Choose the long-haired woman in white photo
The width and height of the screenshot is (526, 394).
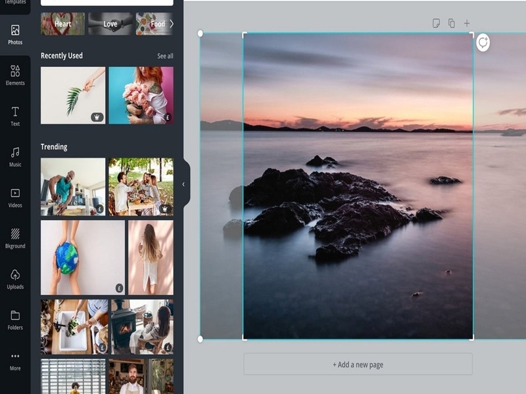[x=151, y=257]
